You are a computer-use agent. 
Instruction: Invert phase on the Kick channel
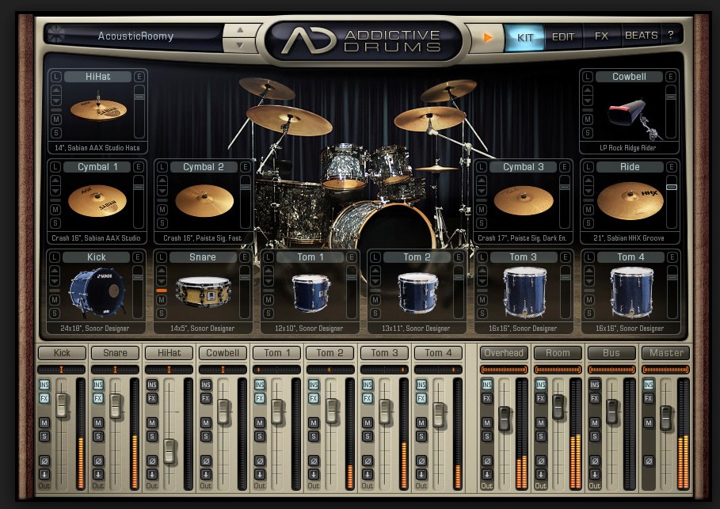(x=44, y=461)
